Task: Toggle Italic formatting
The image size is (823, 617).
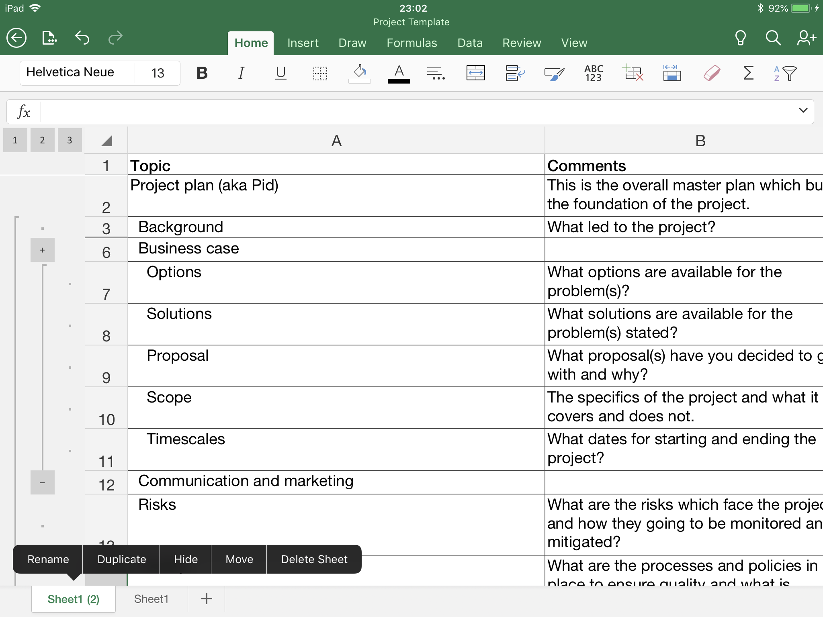Action: (241, 73)
